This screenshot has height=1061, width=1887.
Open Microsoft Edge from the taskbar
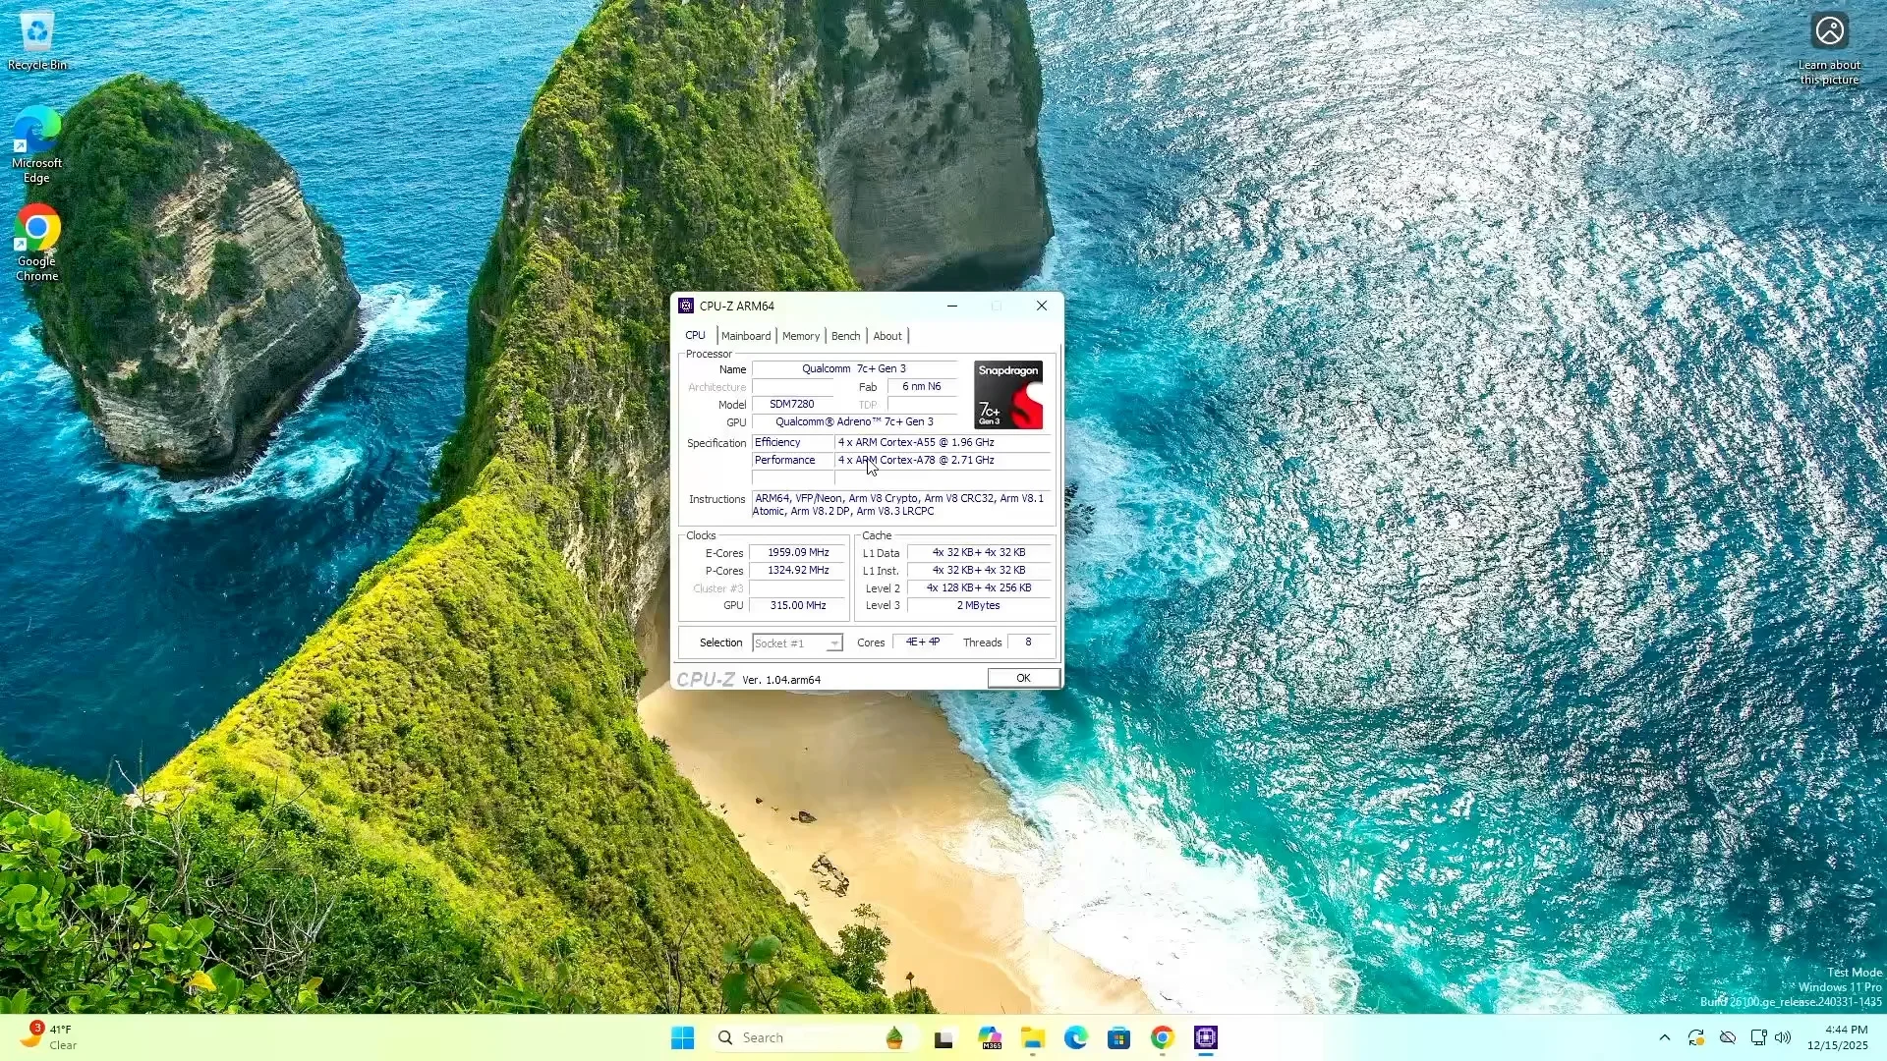pyautogui.click(x=1077, y=1037)
